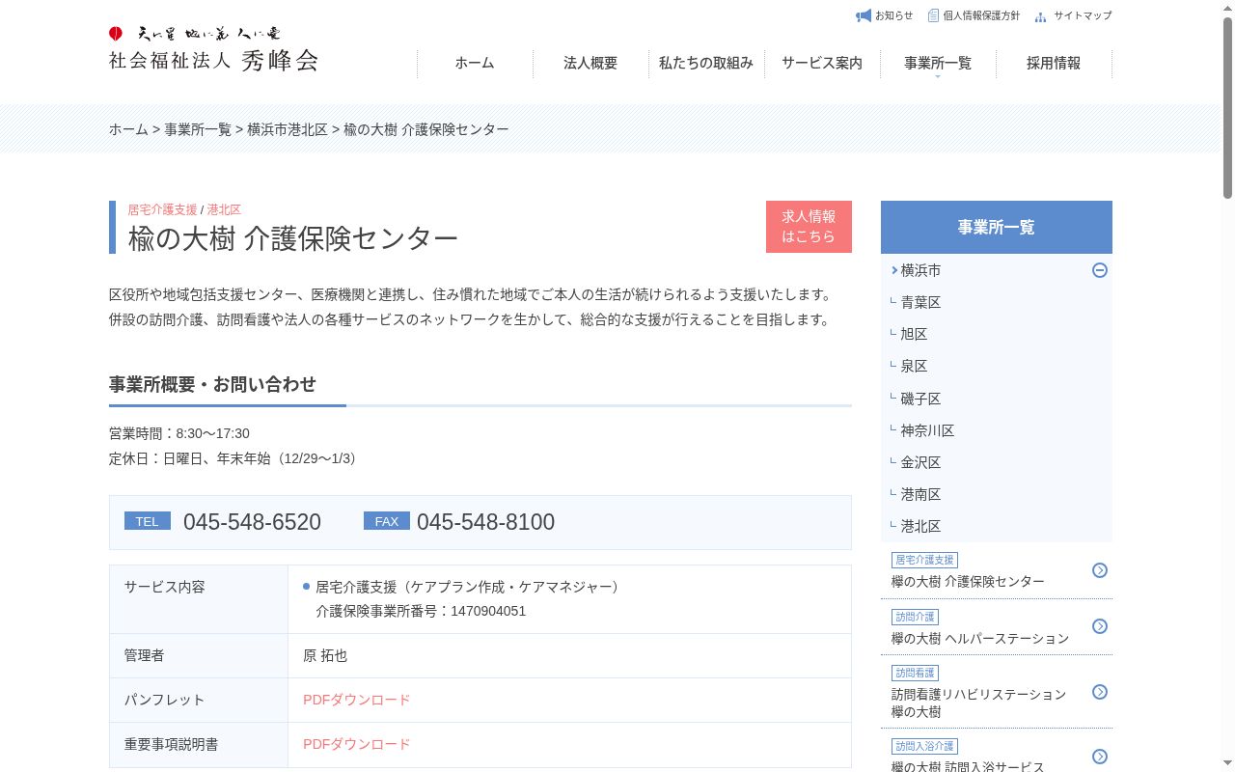Open 採用情報 navigation item

coord(1054,63)
